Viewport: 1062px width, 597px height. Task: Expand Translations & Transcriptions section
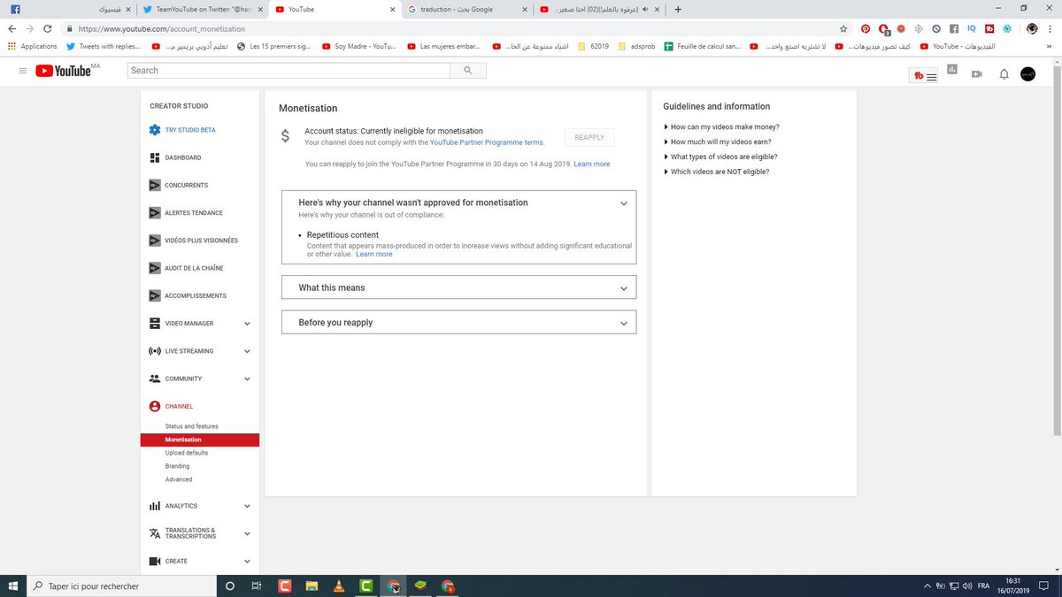(247, 533)
